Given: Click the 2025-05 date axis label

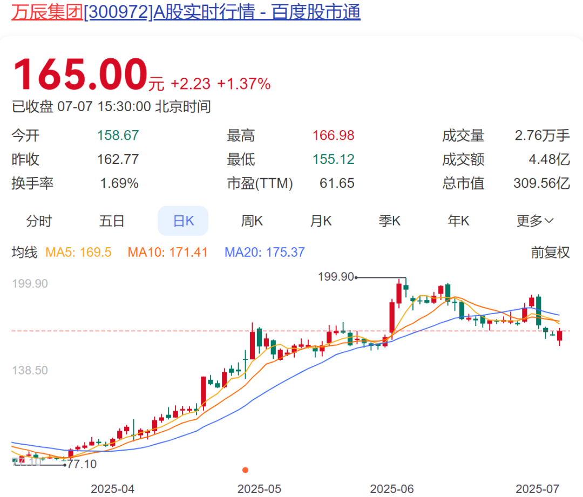Looking at the screenshot, I should [x=259, y=488].
